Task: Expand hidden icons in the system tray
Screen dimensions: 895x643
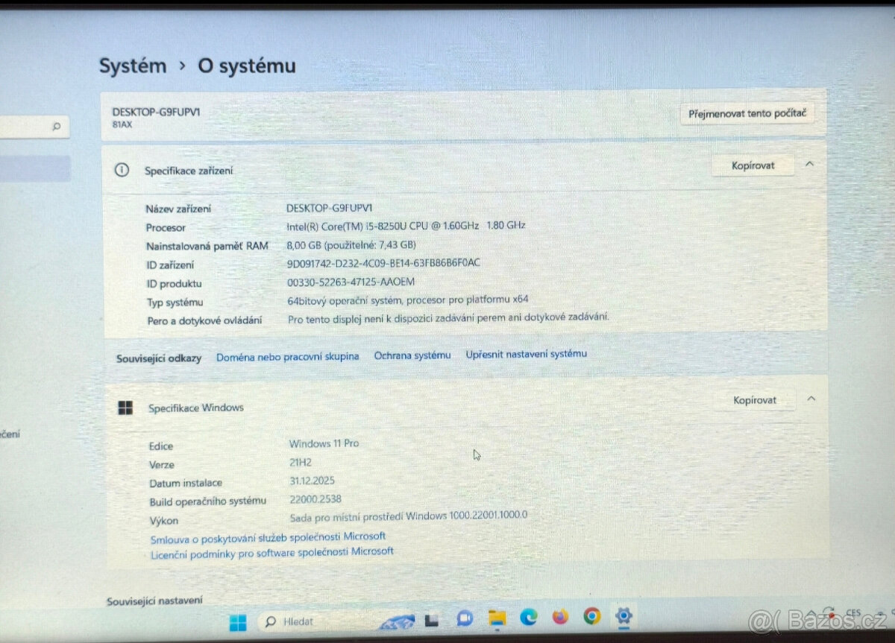Action: 811,613
